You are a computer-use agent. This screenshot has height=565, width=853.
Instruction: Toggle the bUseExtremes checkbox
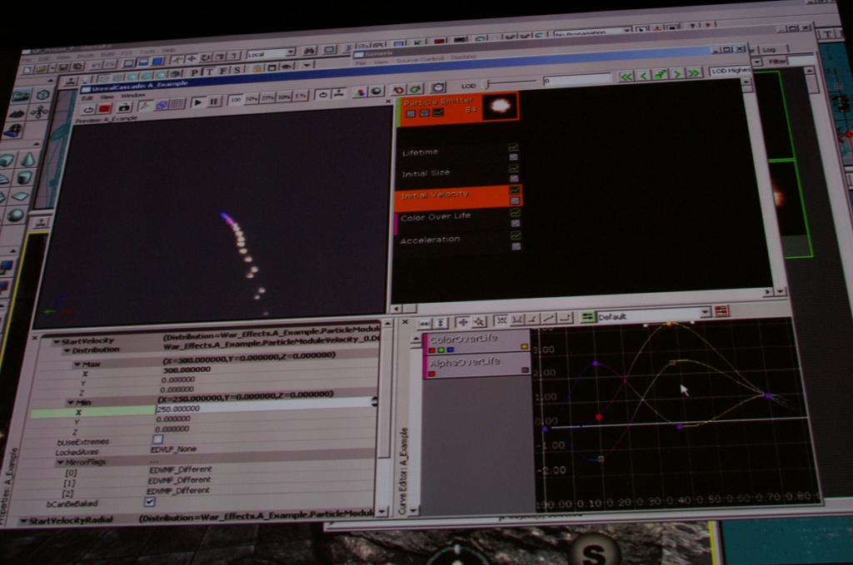pos(157,439)
